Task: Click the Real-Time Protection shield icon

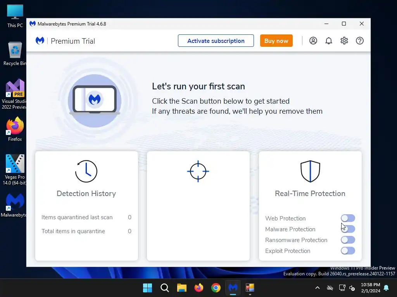Action: (310, 171)
